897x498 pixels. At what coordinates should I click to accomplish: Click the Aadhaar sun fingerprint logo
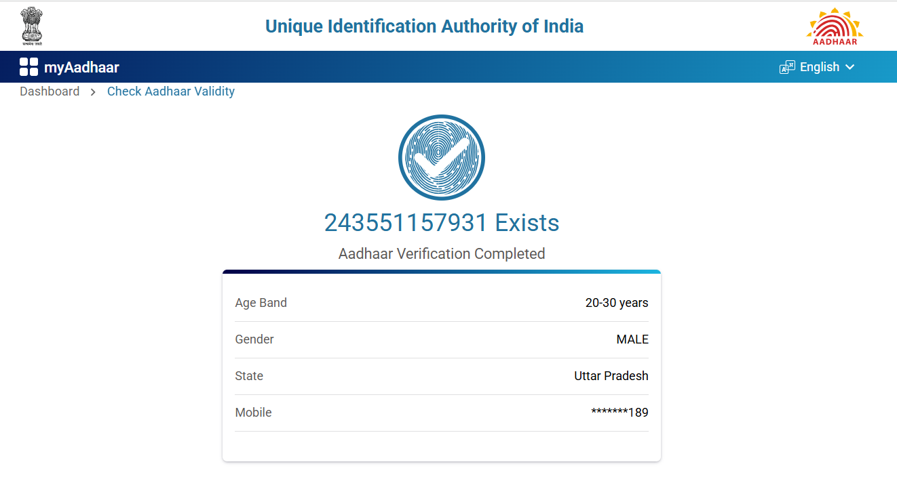[x=835, y=26]
